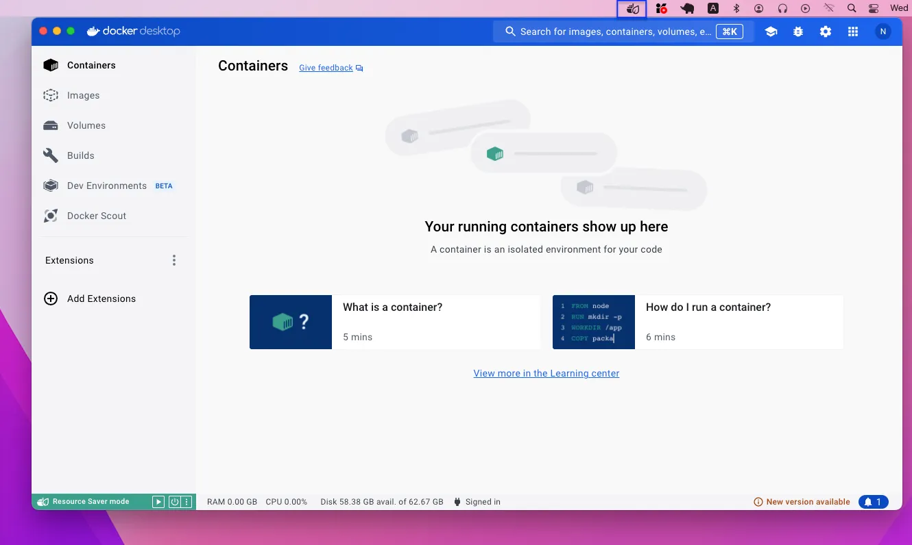Screen dimensions: 912x545
Task: Click the plug icon beside Signed in
Action: coord(457,502)
